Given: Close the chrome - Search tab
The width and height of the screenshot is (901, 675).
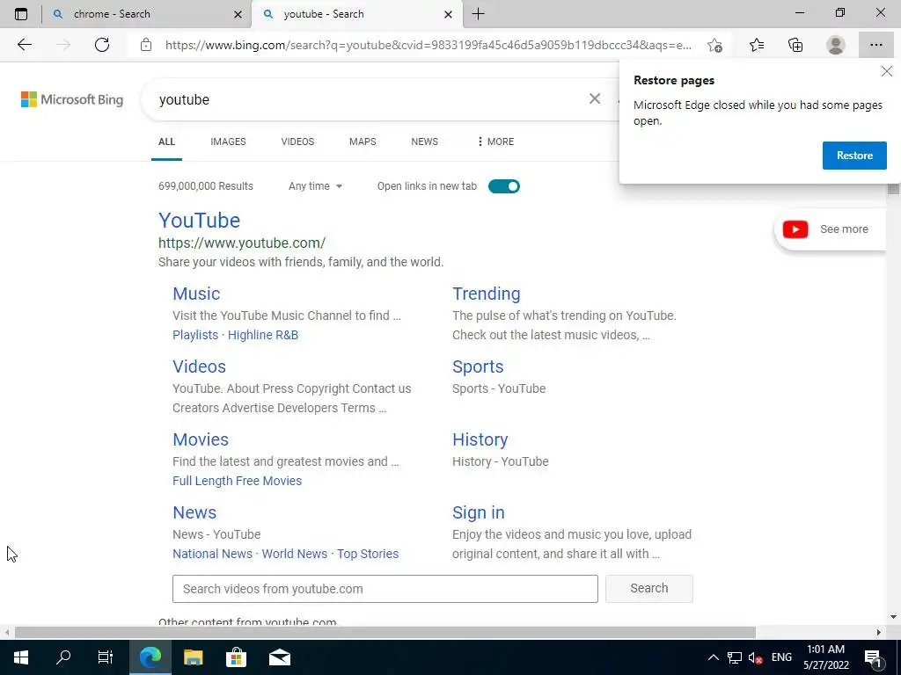Looking at the screenshot, I should [238, 14].
